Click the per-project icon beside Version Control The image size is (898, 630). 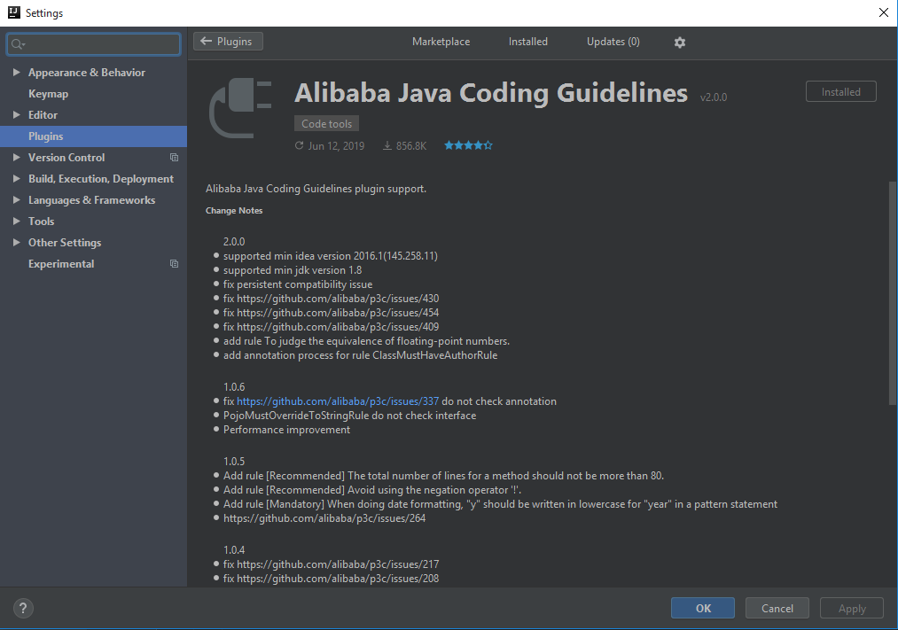click(x=174, y=157)
